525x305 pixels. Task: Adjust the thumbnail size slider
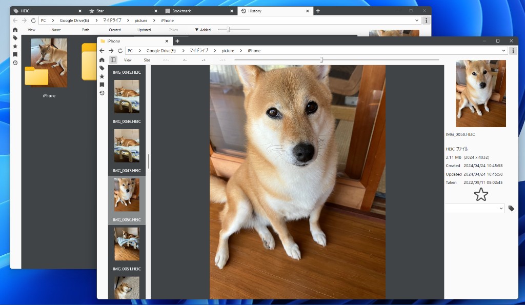pyautogui.click(x=321, y=59)
